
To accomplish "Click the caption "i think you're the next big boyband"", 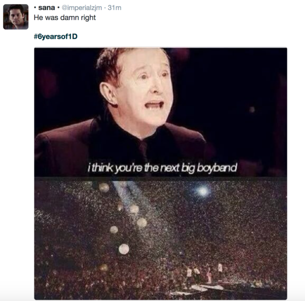I will click(163, 167).
